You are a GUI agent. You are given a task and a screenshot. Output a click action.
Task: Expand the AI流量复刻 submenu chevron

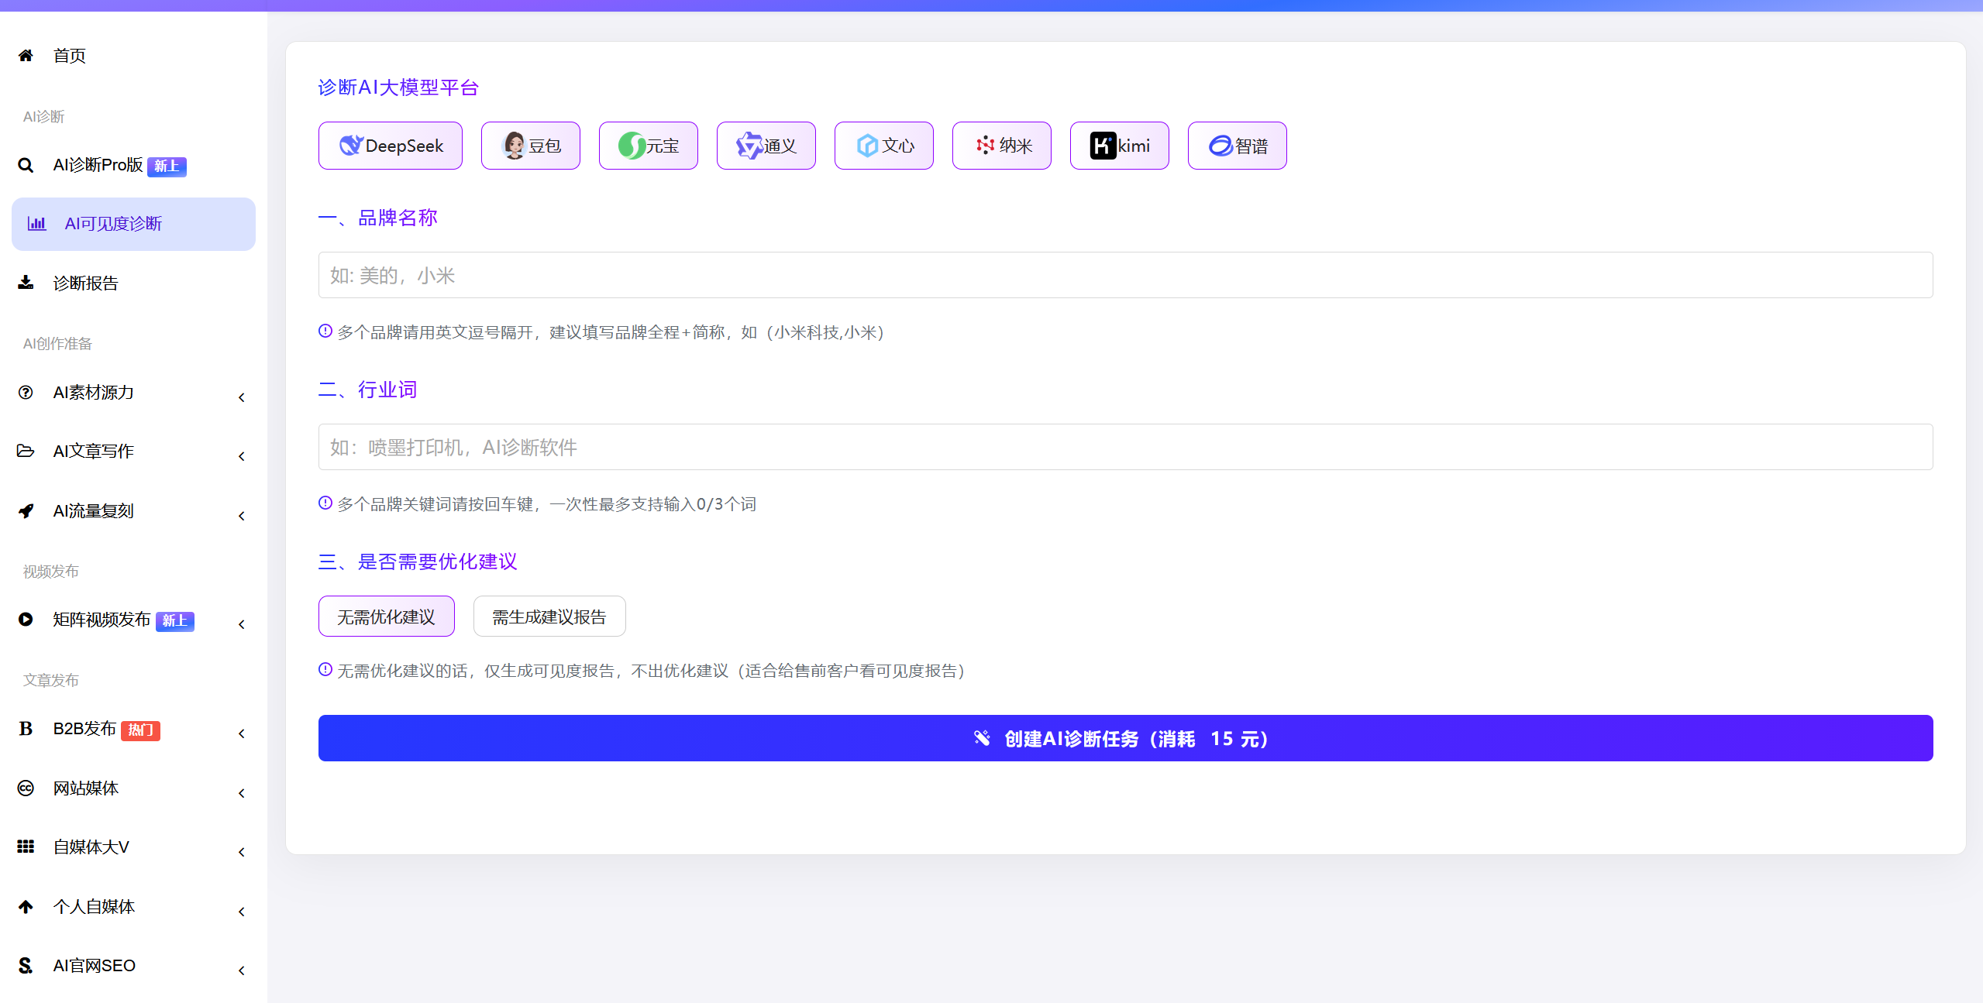coord(242,516)
